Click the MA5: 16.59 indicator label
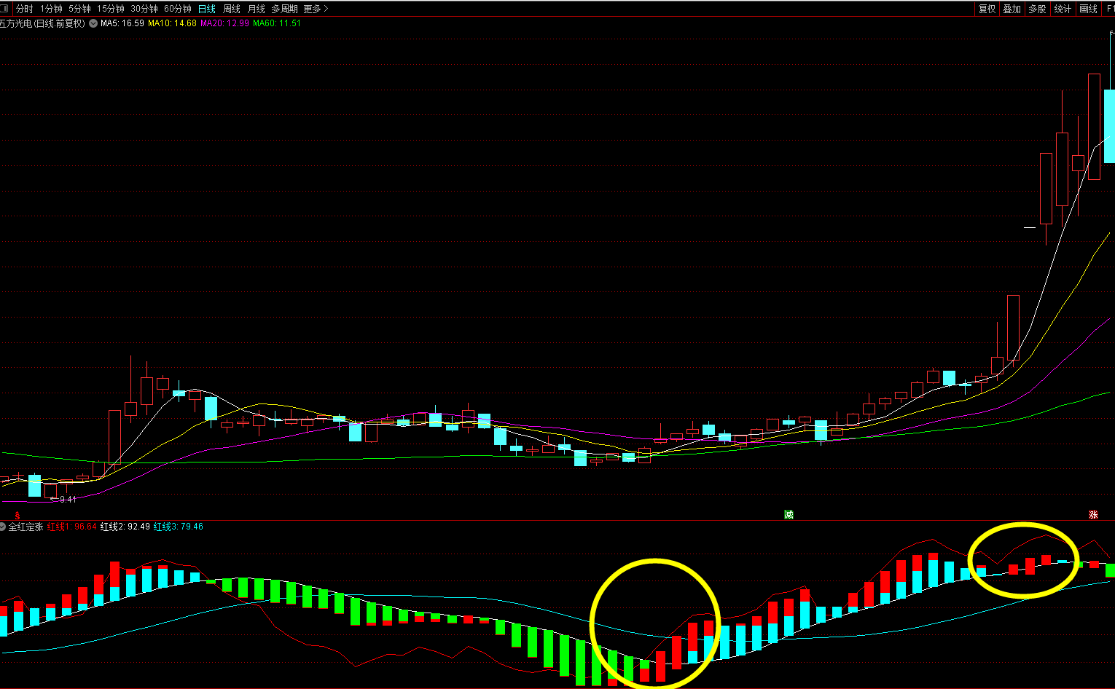 (122, 23)
